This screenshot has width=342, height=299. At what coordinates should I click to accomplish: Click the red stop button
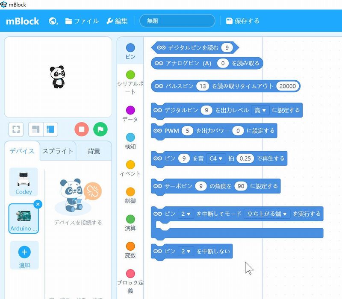pyautogui.click(x=81, y=129)
